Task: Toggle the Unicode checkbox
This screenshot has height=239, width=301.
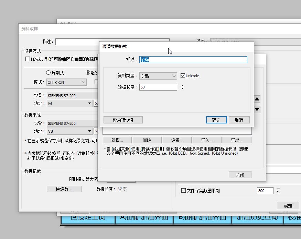Action: pyautogui.click(x=183, y=76)
